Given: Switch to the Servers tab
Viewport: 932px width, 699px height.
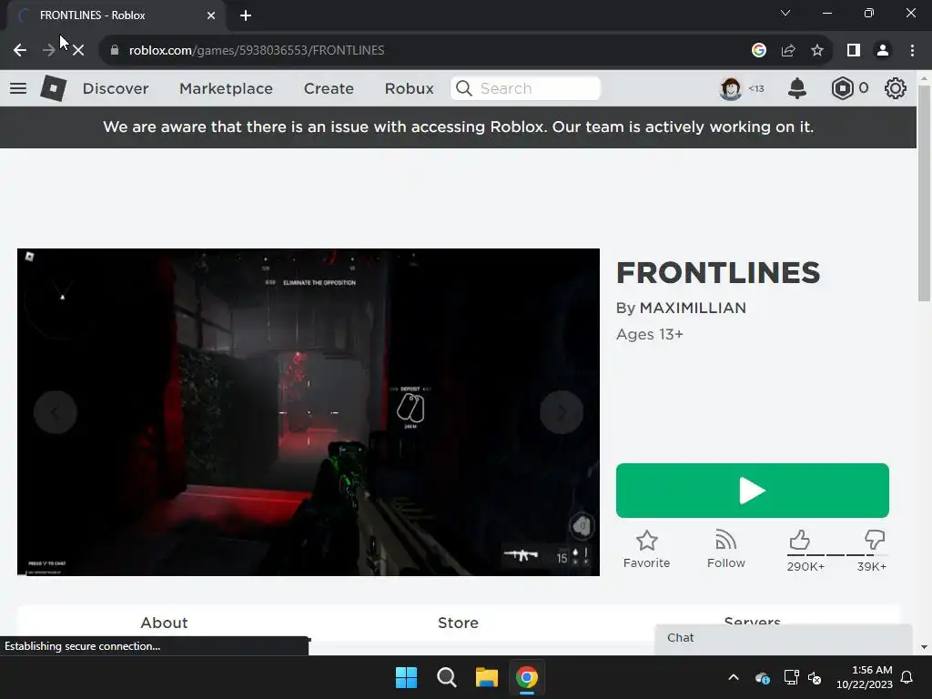Looking at the screenshot, I should point(752,621).
